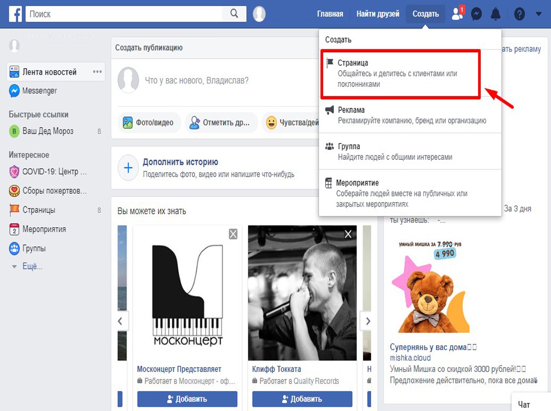Open friend requests icon with badge
Screen dimensions: 551x411
pyautogui.click(x=457, y=14)
